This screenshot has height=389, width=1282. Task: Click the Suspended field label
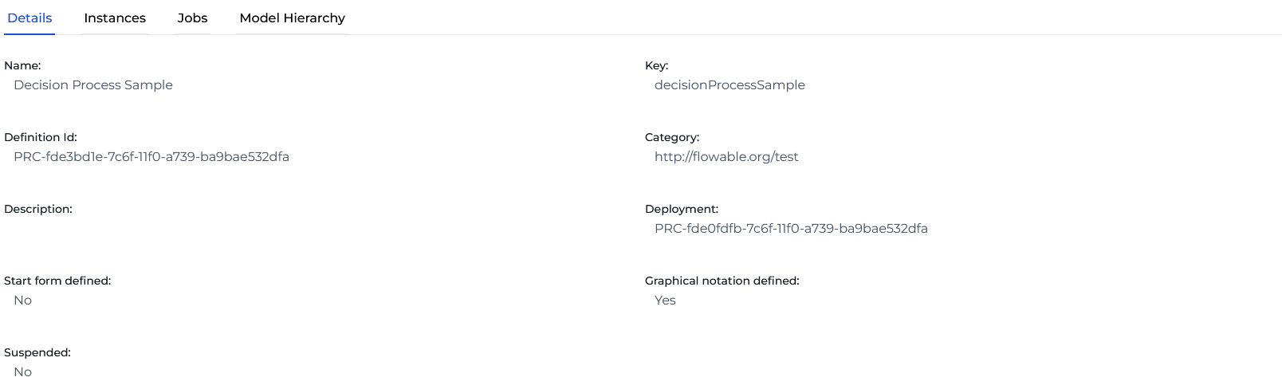tap(37, 352)
